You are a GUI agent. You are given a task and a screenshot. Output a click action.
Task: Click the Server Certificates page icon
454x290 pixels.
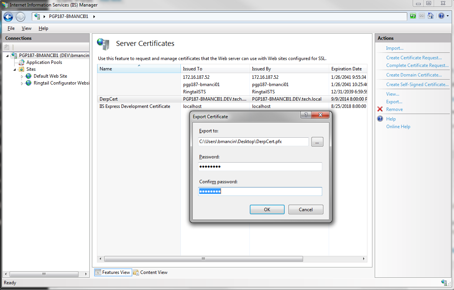click(x=103, y=44)
